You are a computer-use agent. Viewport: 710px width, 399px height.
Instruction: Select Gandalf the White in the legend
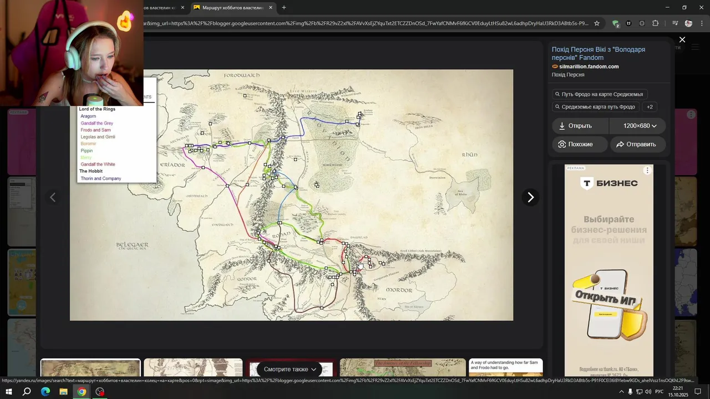click(98, 165)
